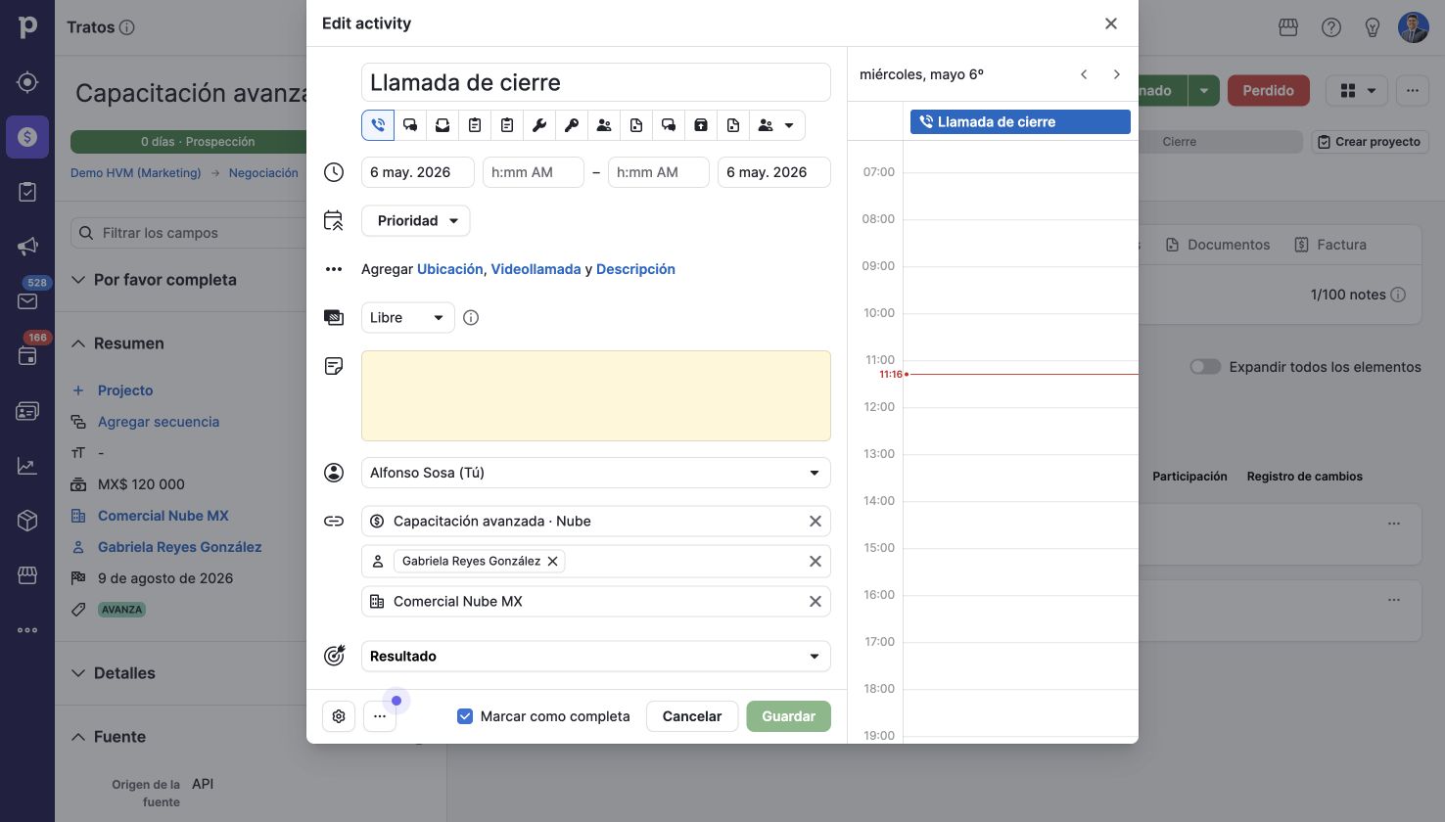Open Gabriela Reyes González contact link
This screenshot has height=822, width=1445.
(x=180, y=547)
